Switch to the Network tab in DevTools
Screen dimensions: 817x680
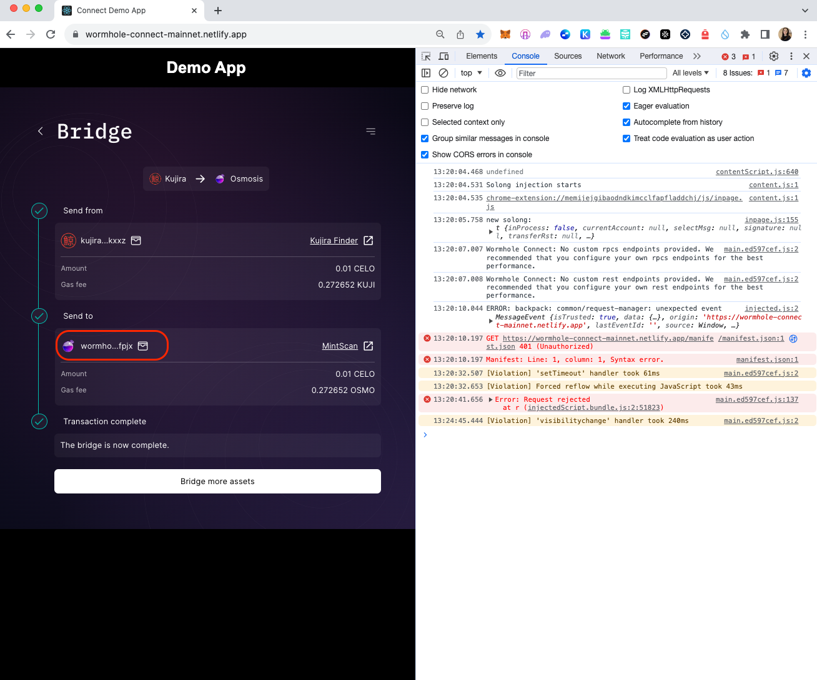[610, 56]
